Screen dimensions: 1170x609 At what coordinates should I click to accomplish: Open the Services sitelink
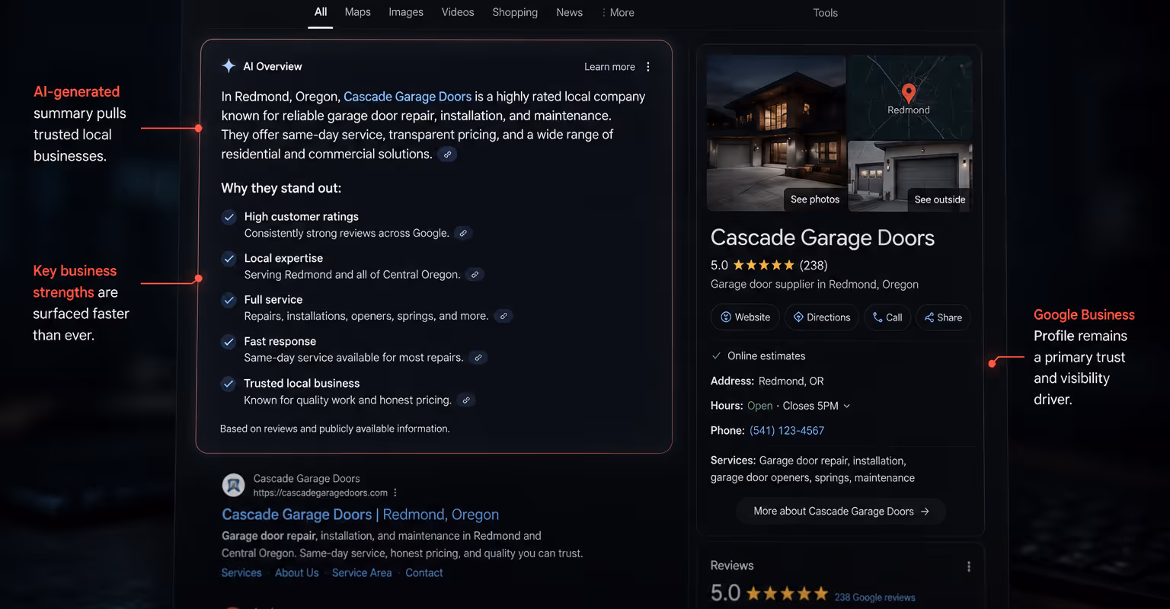241,573
